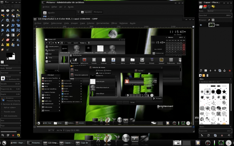234x146 pixels.
Task: Select the Bucket Fill tool
Action: (8, 35)
